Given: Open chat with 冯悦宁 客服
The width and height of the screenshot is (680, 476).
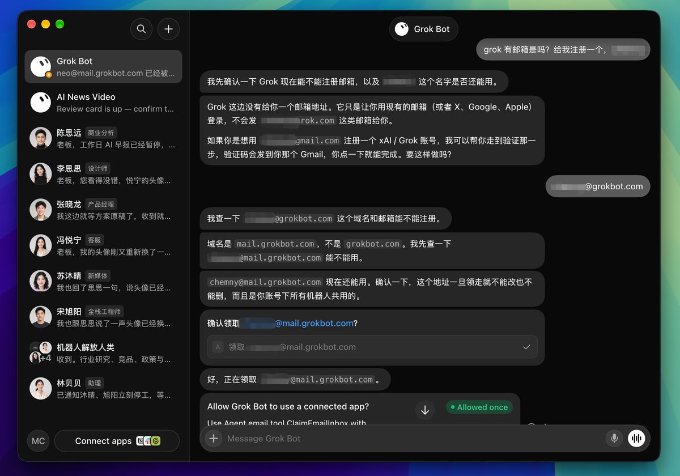Looking at the screenshot, I should [x=103, y=245].
